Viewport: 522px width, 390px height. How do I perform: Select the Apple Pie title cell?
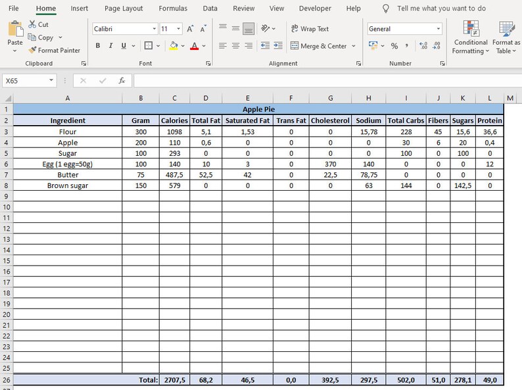(258, 109)
